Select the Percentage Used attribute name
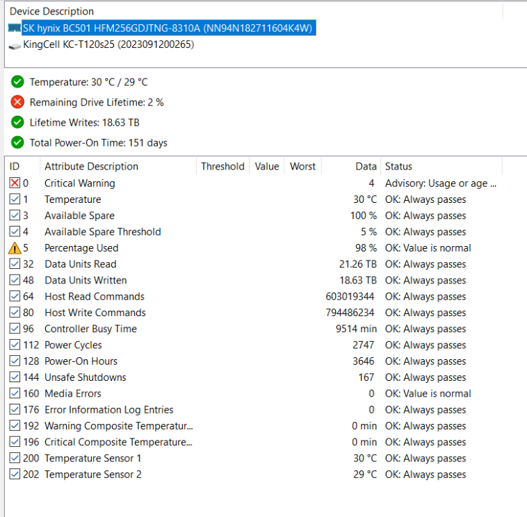Screen dimensions: 527x517 [x=81, y=248]
